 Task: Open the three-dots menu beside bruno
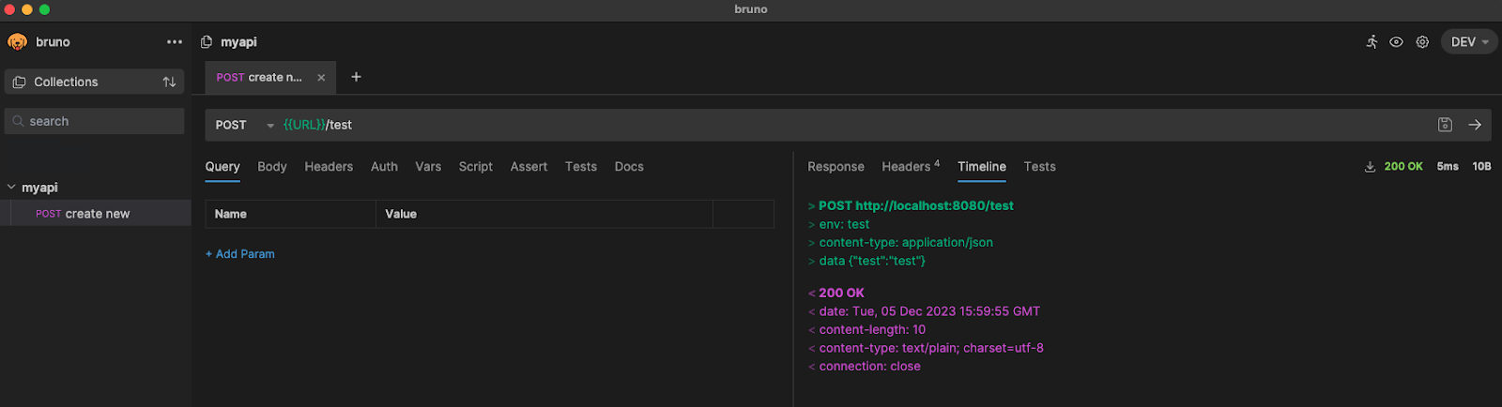(x=175, y=42)
